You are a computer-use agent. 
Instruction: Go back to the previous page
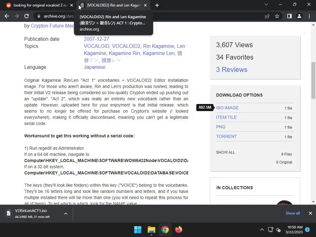pyautogui.click(x=7, y=16)
